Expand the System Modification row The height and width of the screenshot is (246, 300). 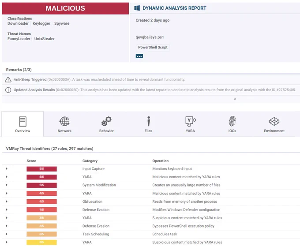click(x=7, y=185)
